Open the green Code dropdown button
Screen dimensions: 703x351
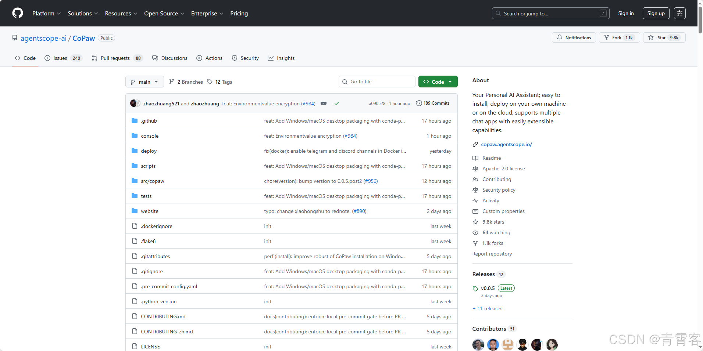(438, 82)
